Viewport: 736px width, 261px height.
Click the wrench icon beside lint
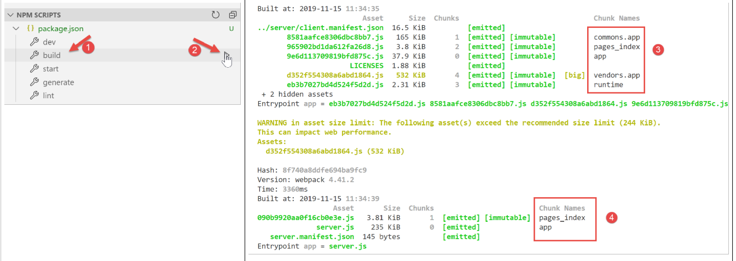34,96
